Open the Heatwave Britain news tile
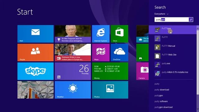 coord(73,53)
